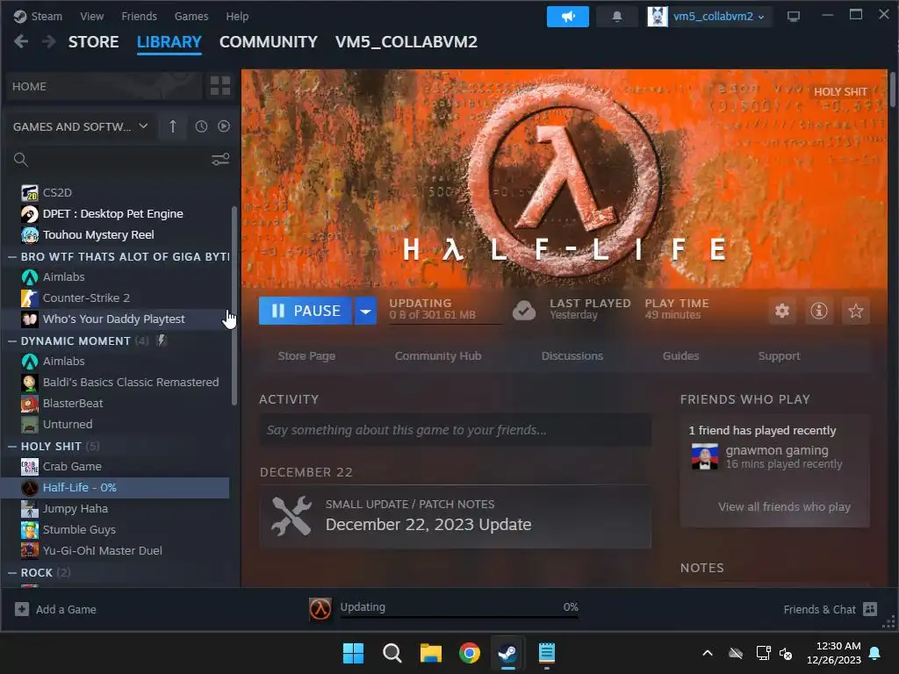Select the CS2D game icon entry

[30, 192]
